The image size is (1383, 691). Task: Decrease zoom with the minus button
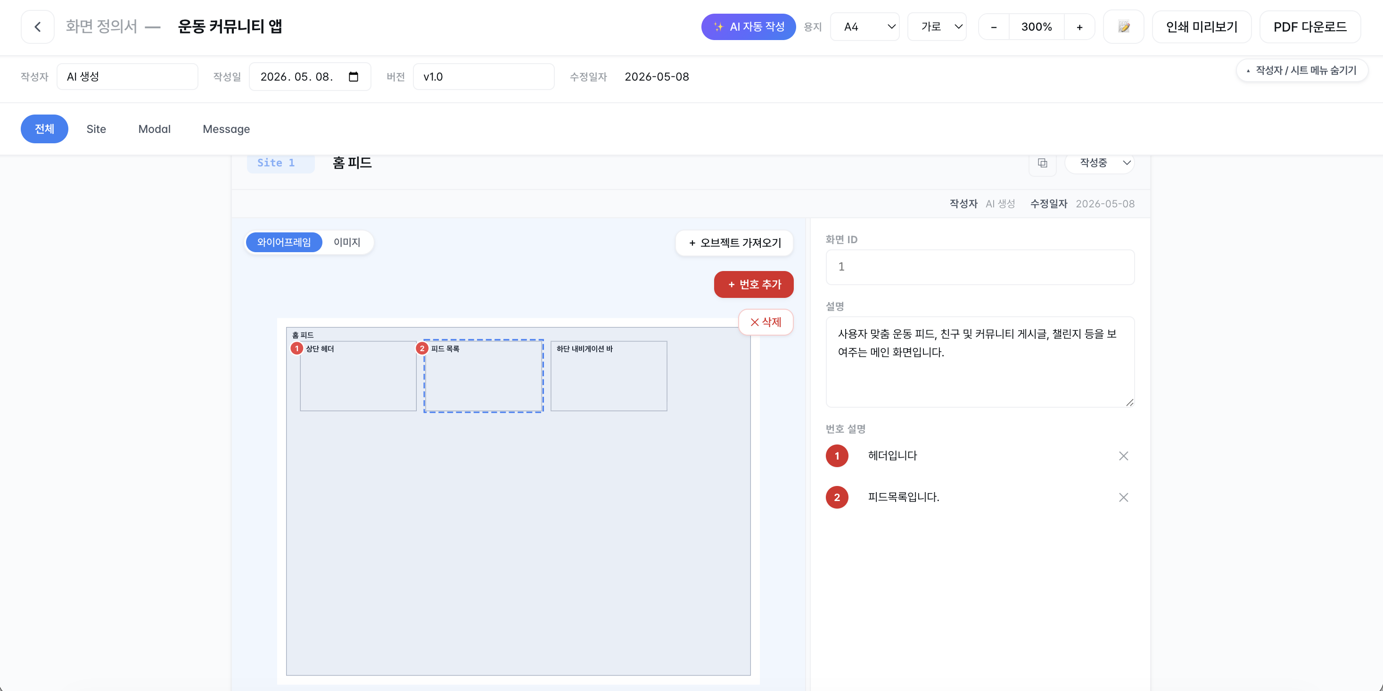click(x=994, y=27)
